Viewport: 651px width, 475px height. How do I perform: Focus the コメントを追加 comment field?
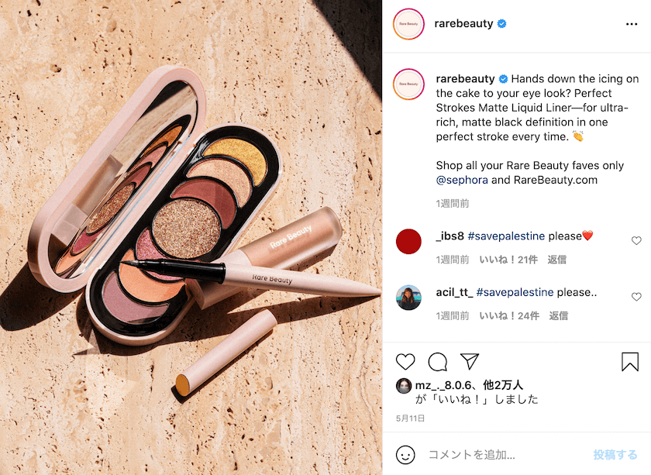[x=507, y=455]
